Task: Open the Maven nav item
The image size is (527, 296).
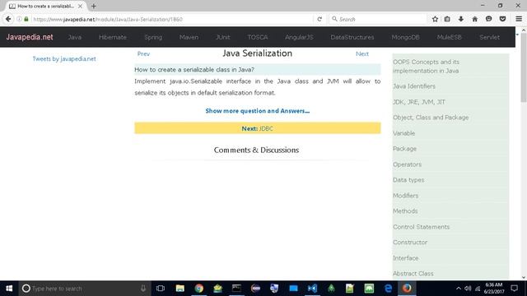Action: pyautogui.click(x=189, y=37)
